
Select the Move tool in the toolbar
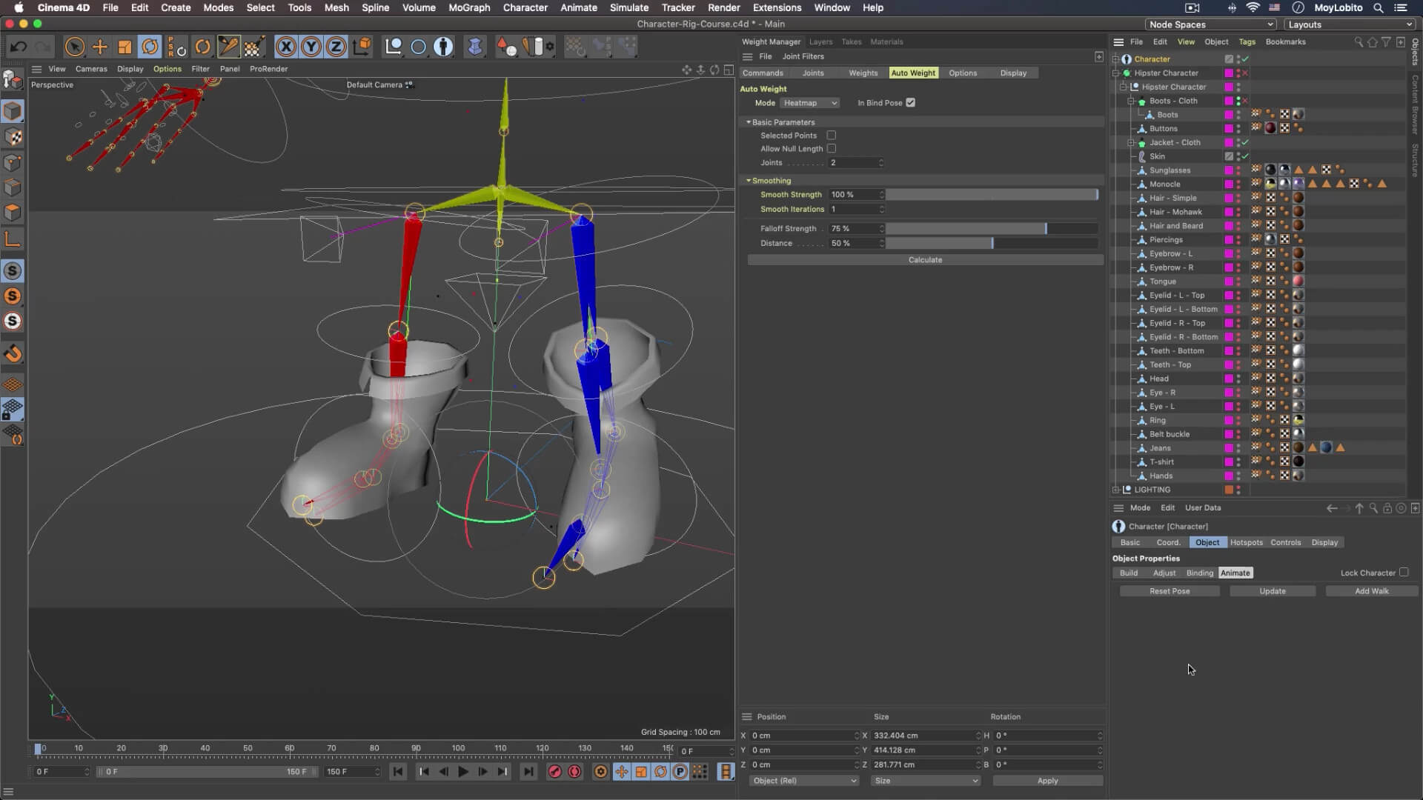coord(100,46)
